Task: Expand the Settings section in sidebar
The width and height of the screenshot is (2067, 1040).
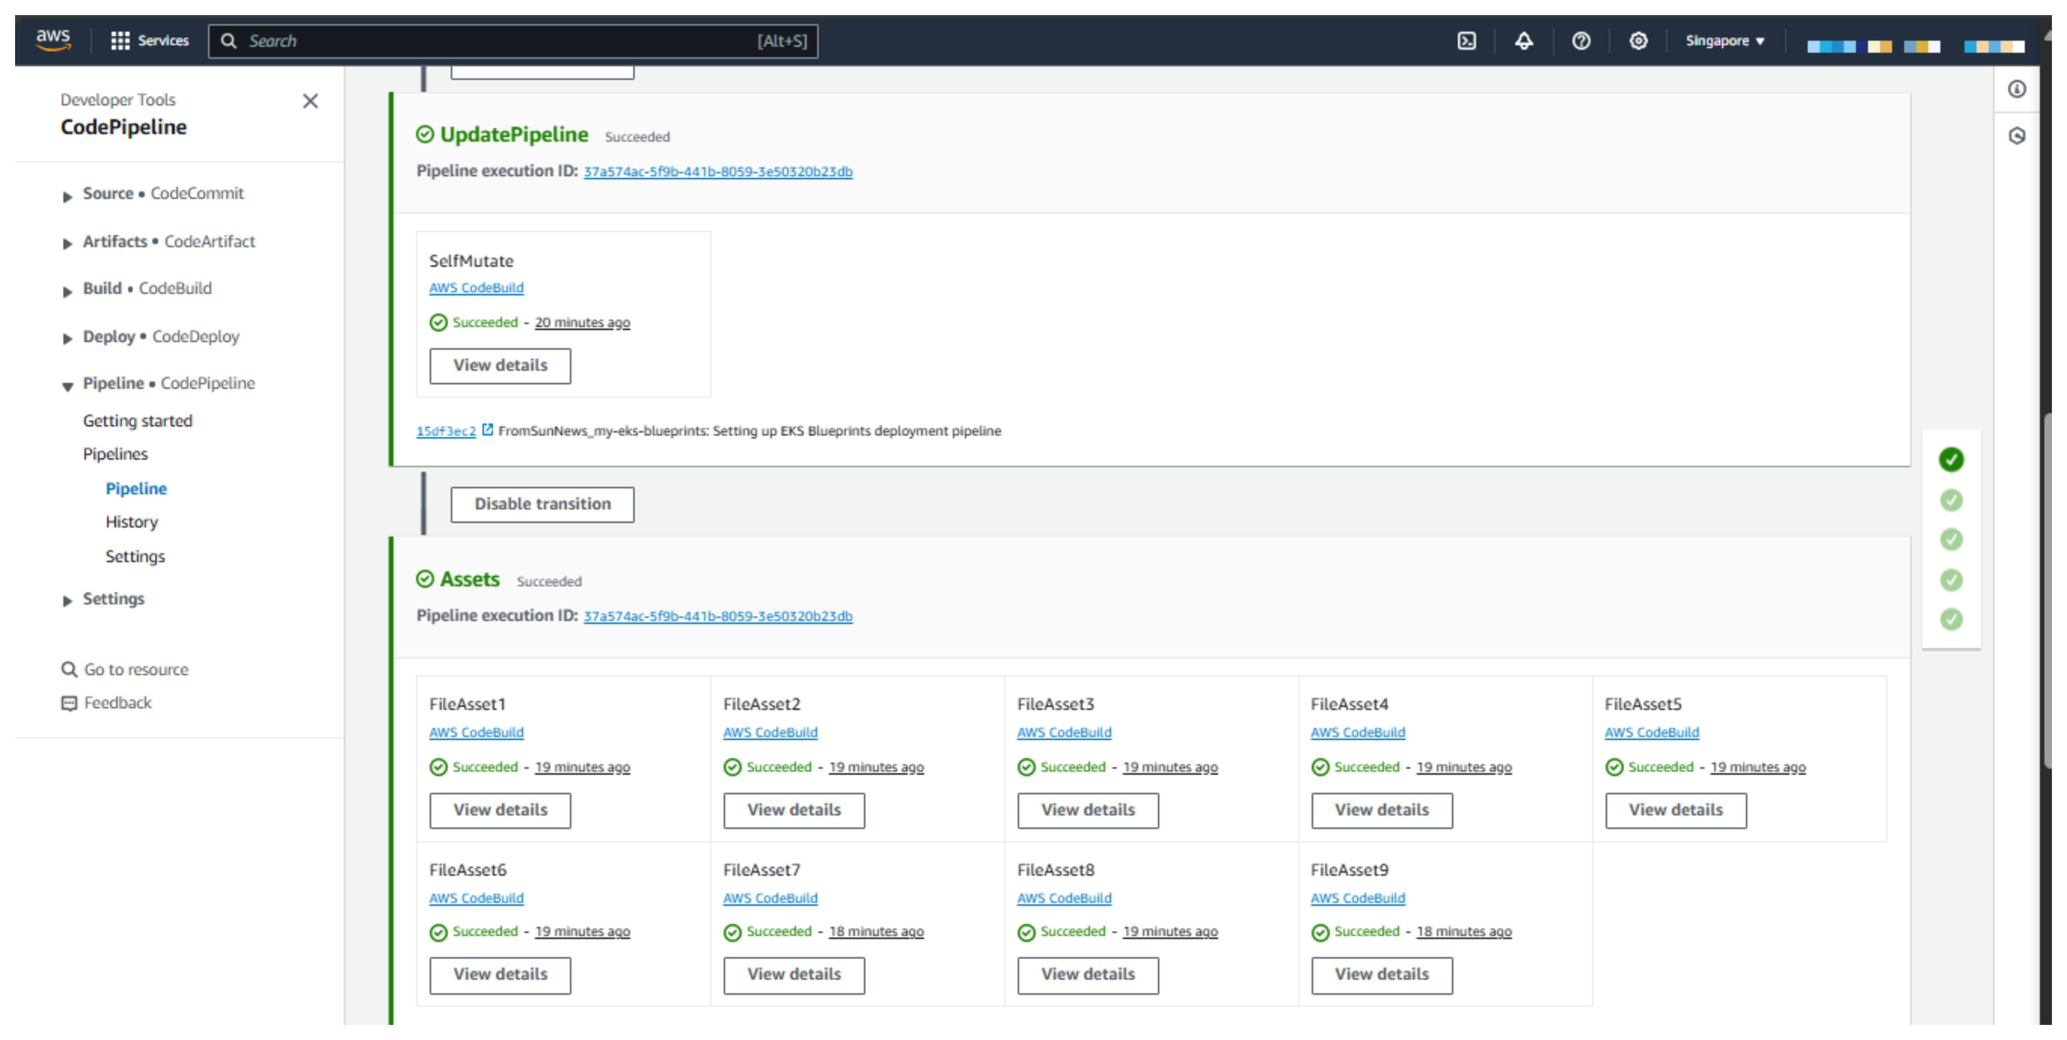Action: tap(67, 601)
